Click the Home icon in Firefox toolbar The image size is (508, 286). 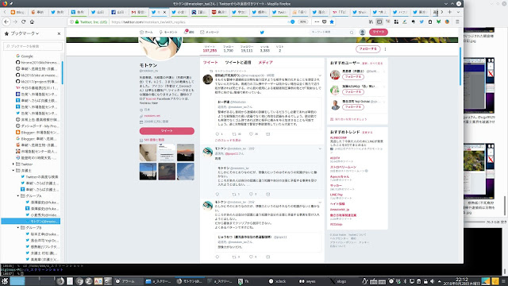(32, 21)
